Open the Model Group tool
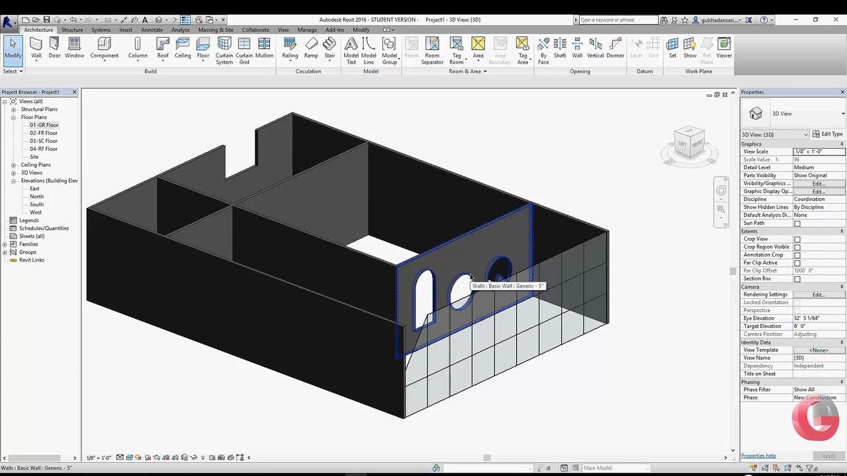 tap(389, 51)
